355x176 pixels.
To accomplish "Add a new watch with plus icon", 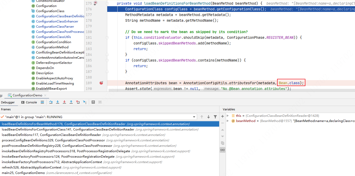I will (x=223, y=116).
